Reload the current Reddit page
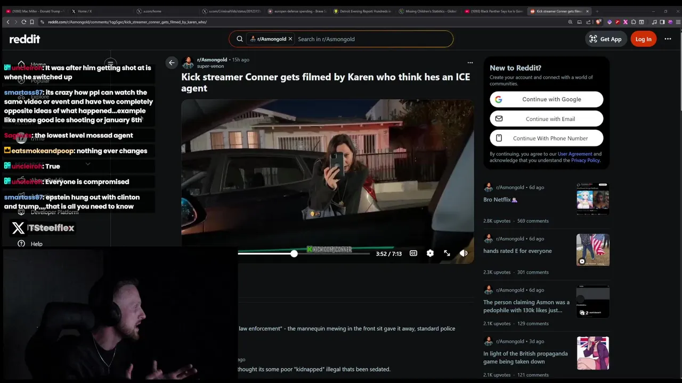 click(24, 22)
